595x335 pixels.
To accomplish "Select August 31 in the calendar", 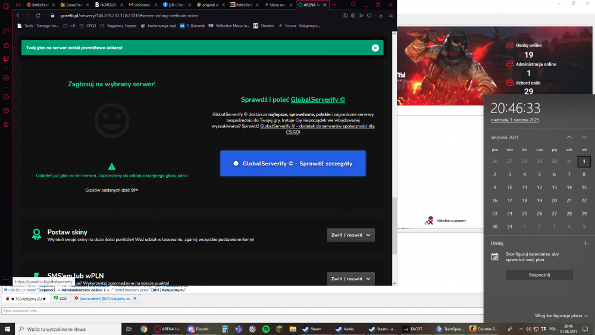I will 510,227.
